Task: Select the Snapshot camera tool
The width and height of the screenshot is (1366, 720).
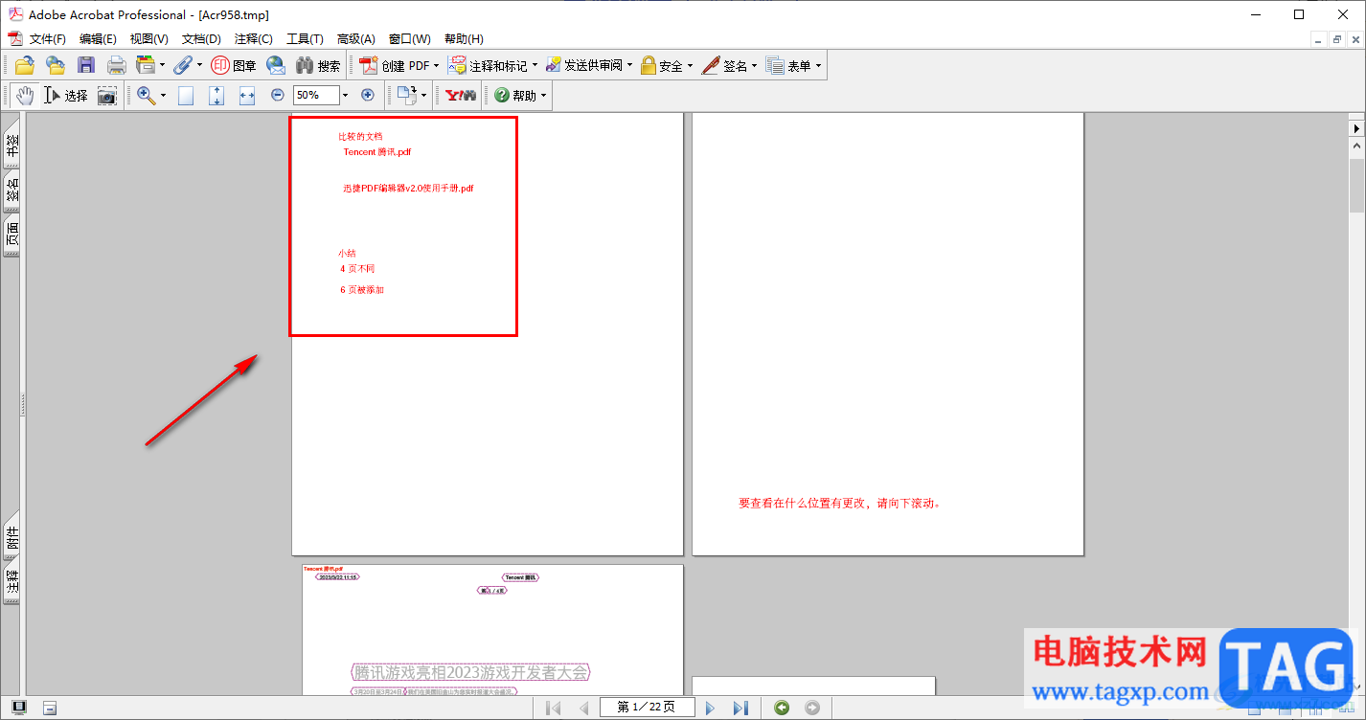Action: pyautogui.click(x=107, y=95)
